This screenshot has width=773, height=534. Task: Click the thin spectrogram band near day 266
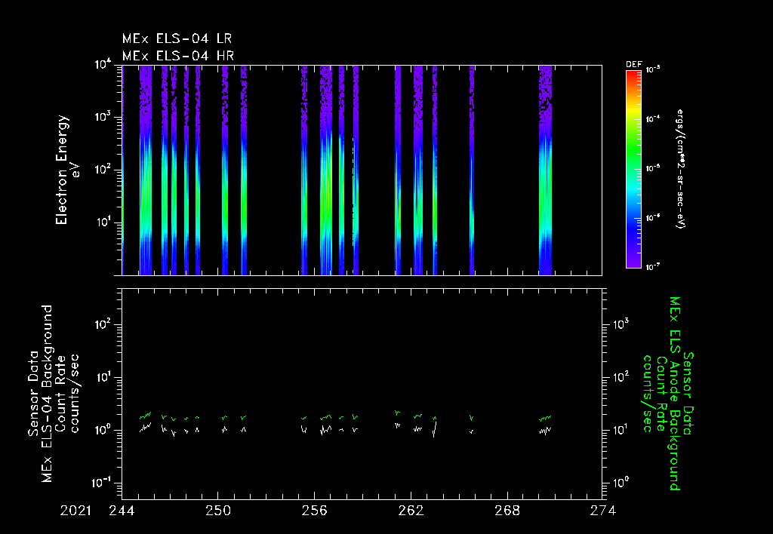(472, 170)
